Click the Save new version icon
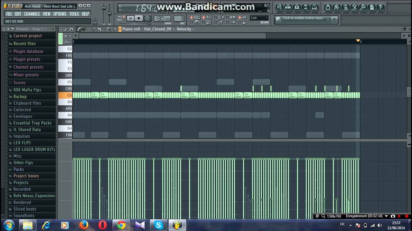The image size is (412, 231). coord(337,7)
